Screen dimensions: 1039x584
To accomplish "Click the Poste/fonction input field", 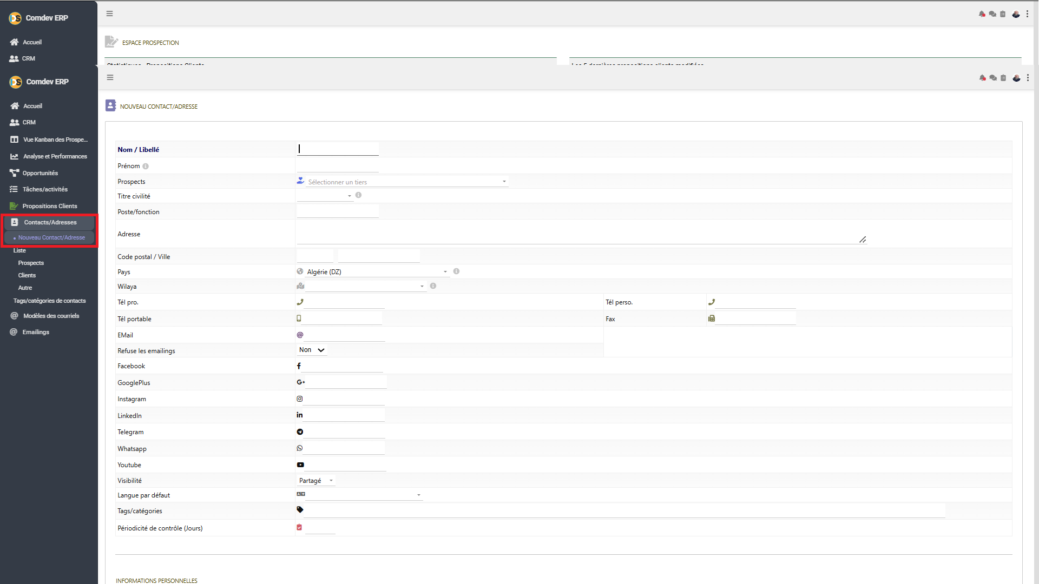I will click(x=338, y=211).
